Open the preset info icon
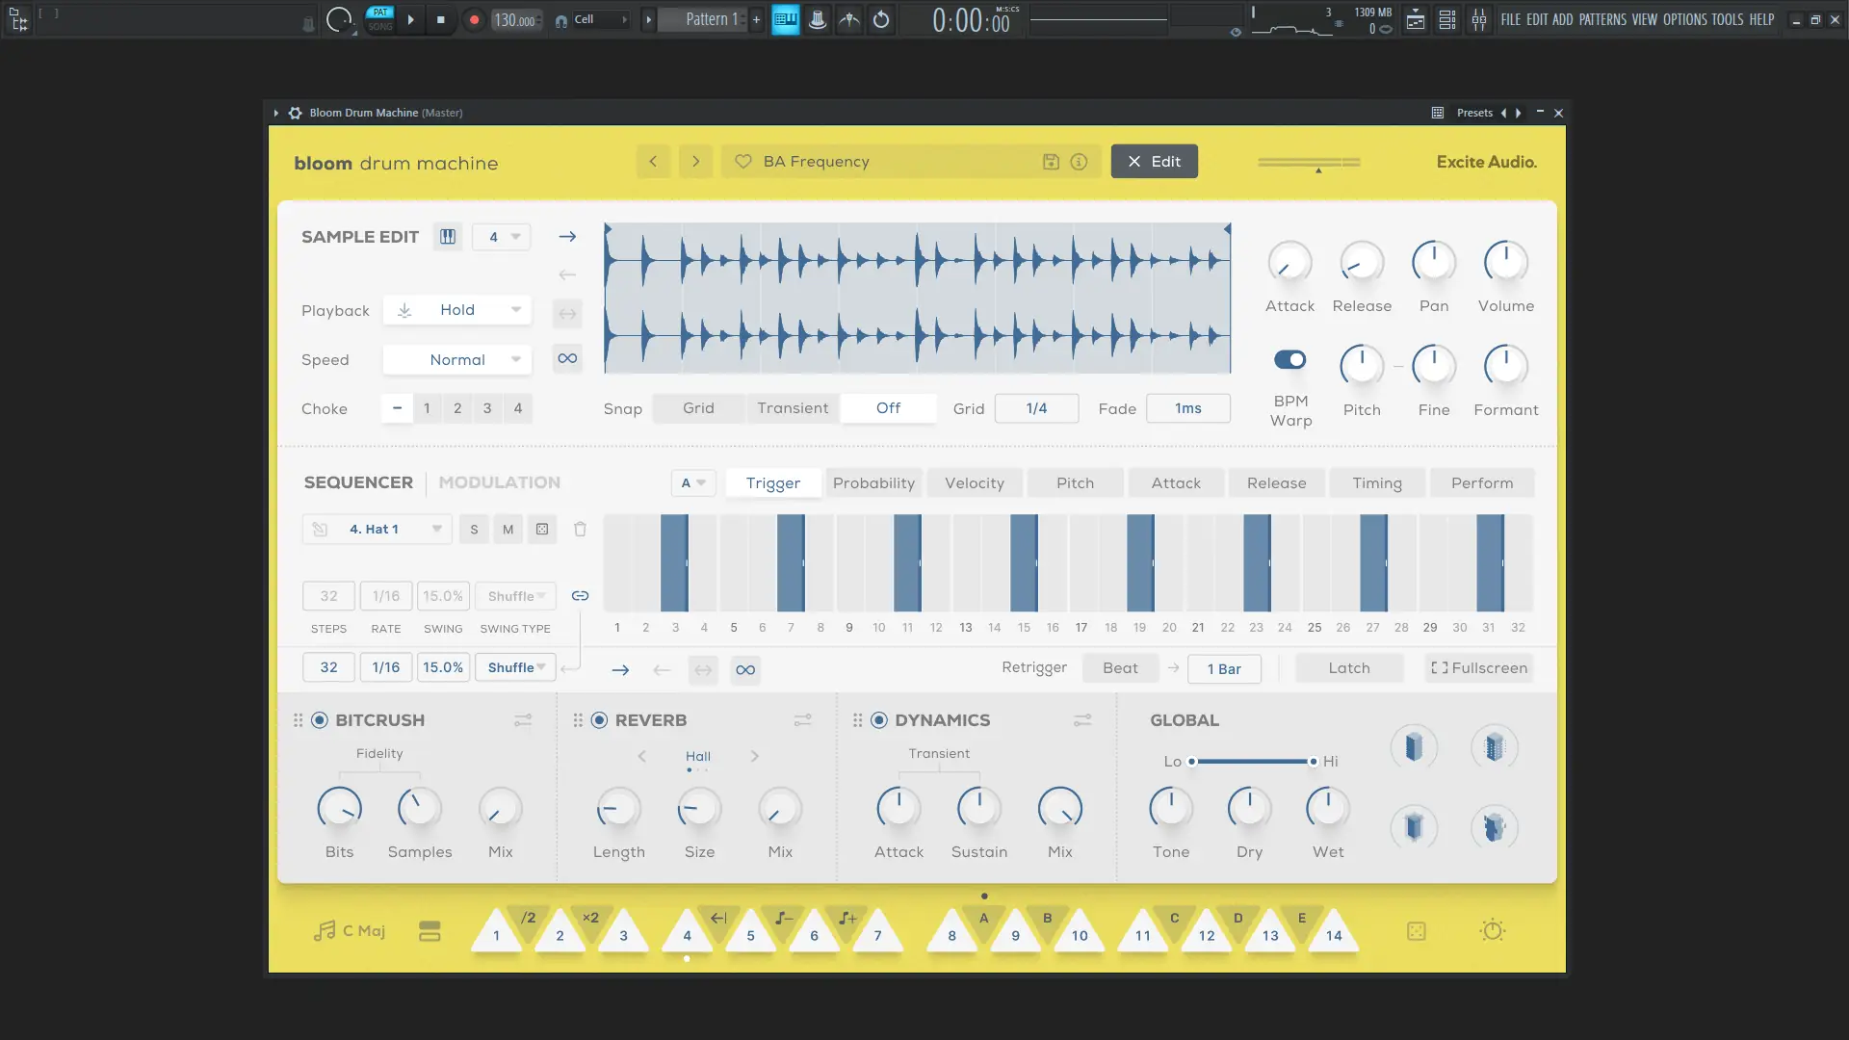This screenshot has width=1849, height=1040. 1079,162
